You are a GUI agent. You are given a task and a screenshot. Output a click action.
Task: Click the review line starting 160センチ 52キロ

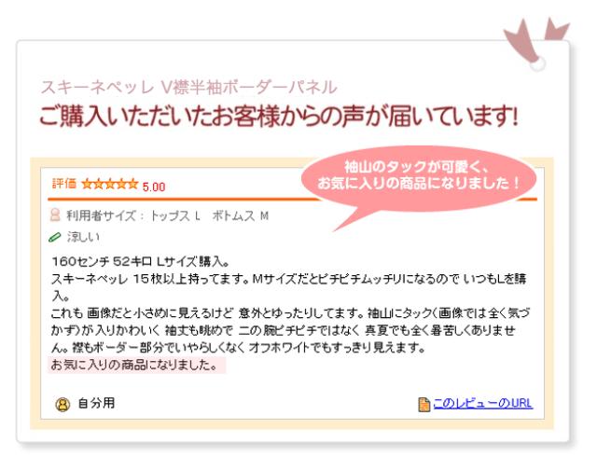141,262
